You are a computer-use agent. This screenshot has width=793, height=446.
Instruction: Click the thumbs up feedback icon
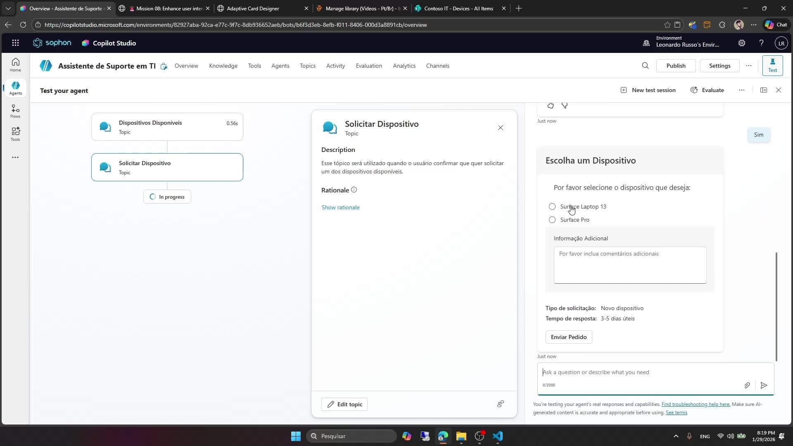[x=550, y=105]
